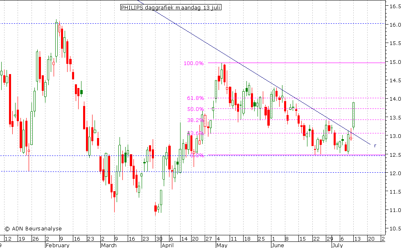The image size is (402, 248).
Task: Select the 15.0 price axis value
Action: [395, 62]
